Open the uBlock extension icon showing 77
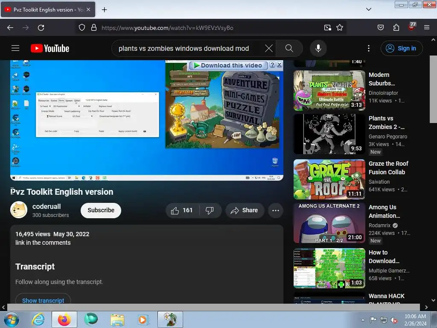The width and height of the screenshot is (437, 328). coord(411,27)
